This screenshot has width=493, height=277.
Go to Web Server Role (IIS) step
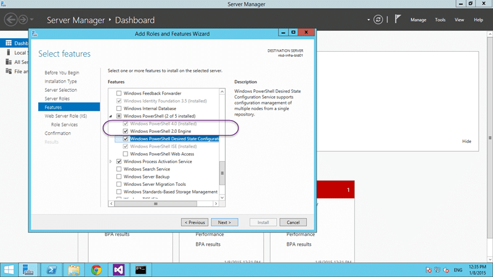(65, 116)
